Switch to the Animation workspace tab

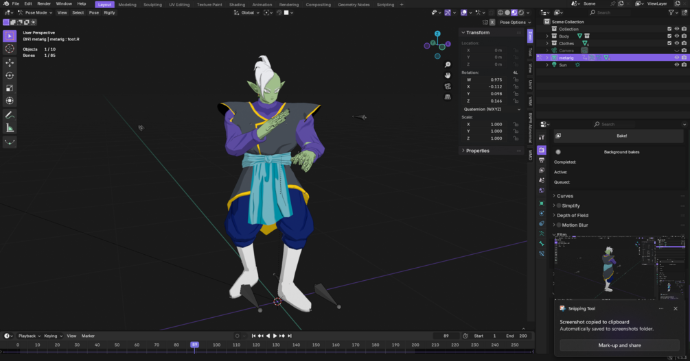coord(262,4)
